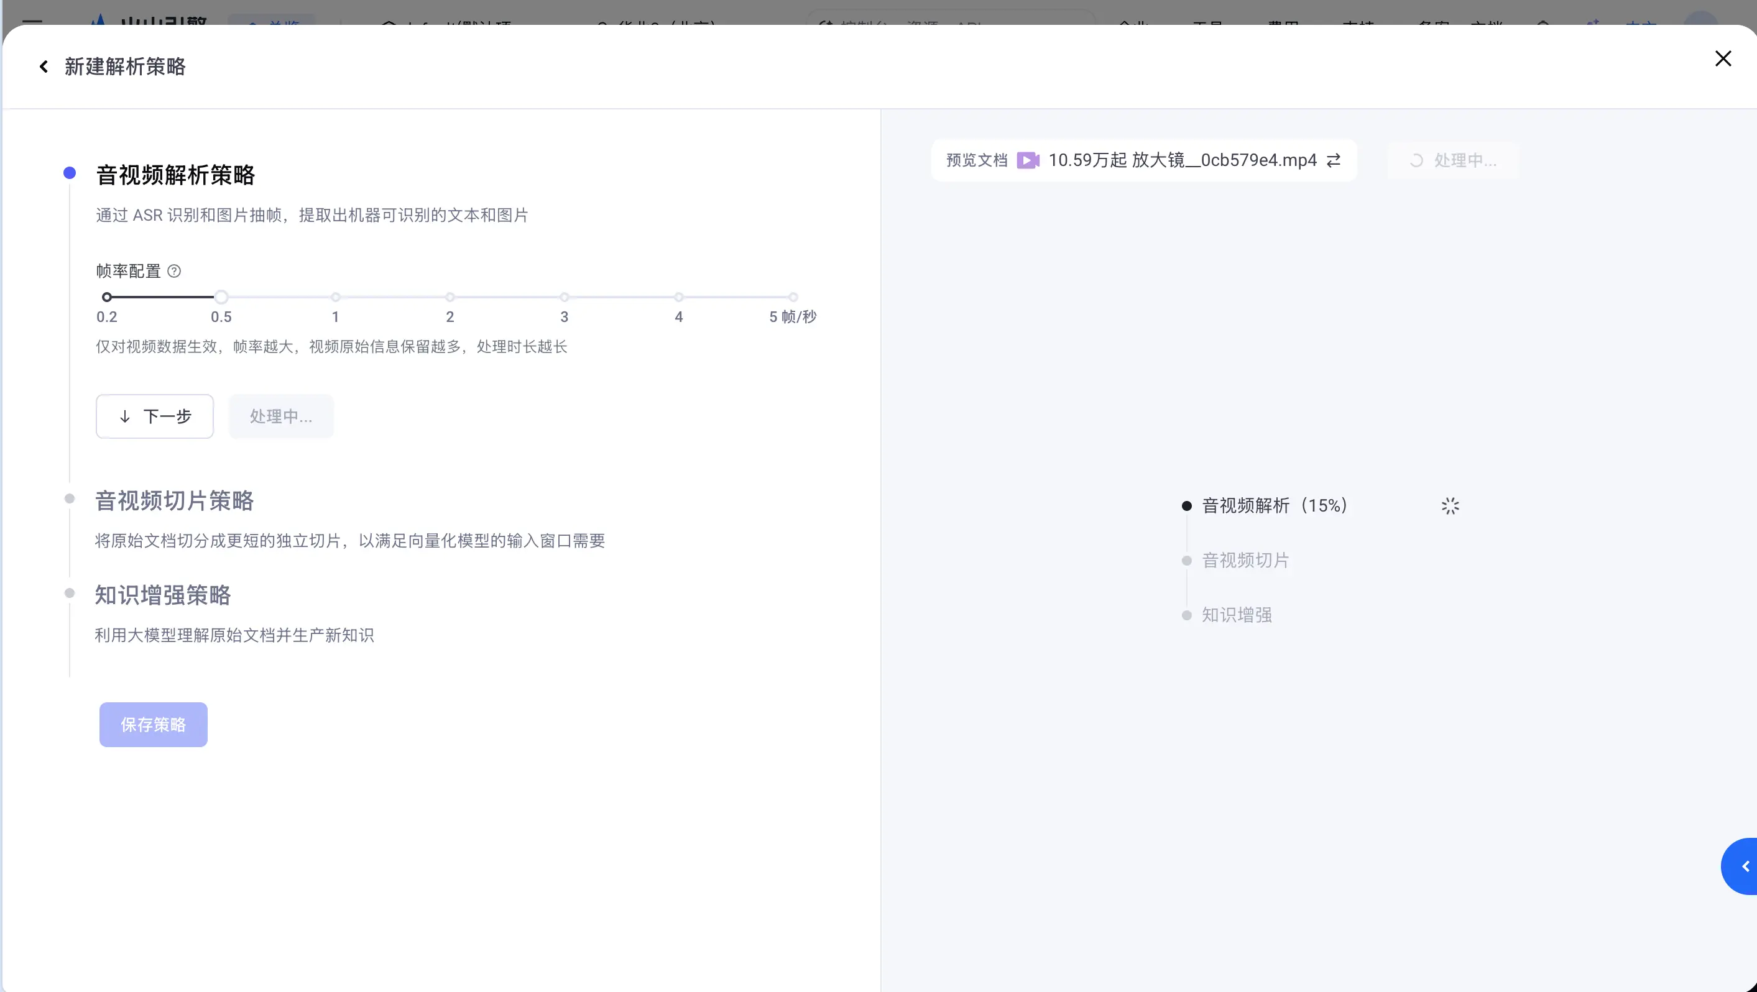This screenshot has height=992, width=1757.
Task: Select the preview file name 10.59万起 放大镜__0cb579e4.mp4
Action: pos(1183,160)
